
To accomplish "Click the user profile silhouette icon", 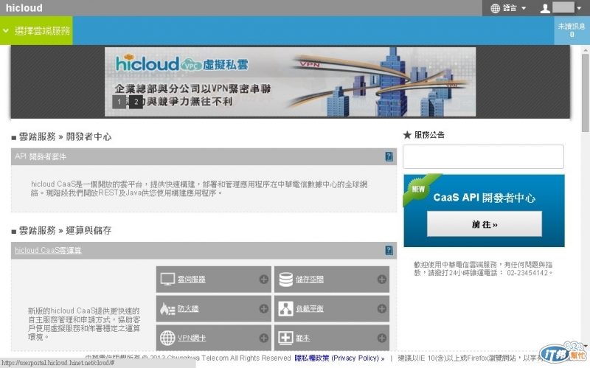I will (x=545, y=8).
